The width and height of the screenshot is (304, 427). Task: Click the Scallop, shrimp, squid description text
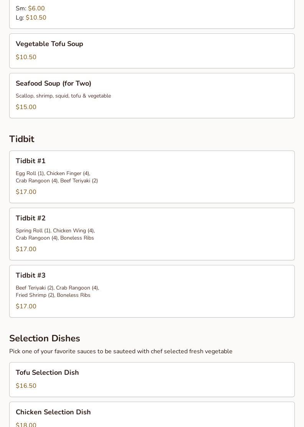click(63, 96)
